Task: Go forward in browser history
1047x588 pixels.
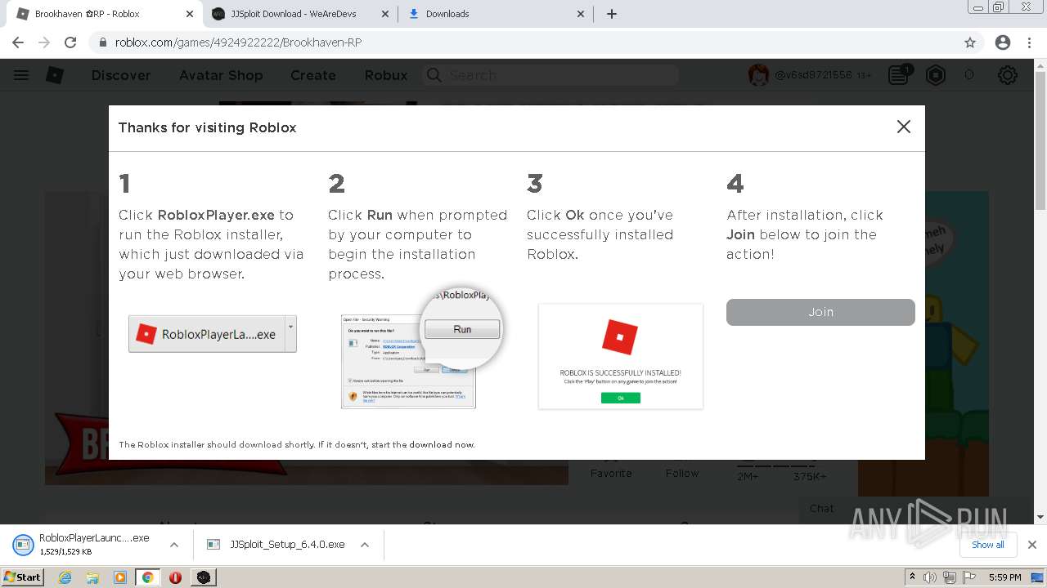Action: [x=44, y=42]
